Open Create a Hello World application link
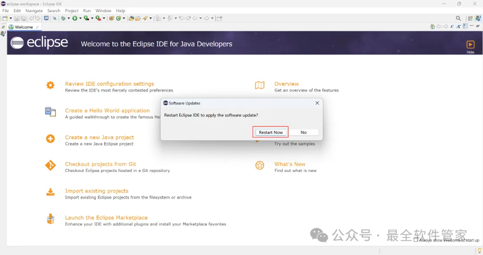 click(x=107, y=110)
